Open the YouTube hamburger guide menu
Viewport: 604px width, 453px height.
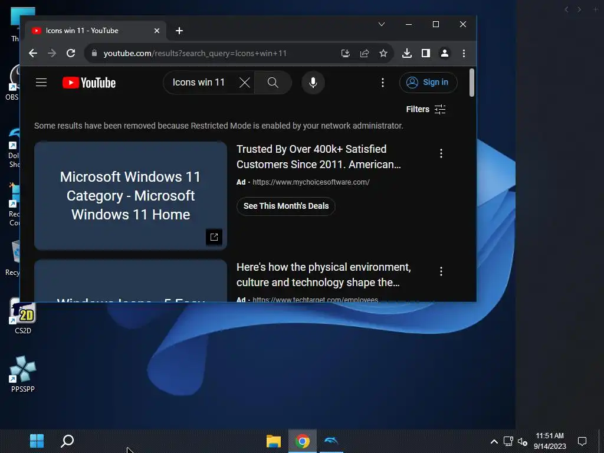[x=41, y=83]
